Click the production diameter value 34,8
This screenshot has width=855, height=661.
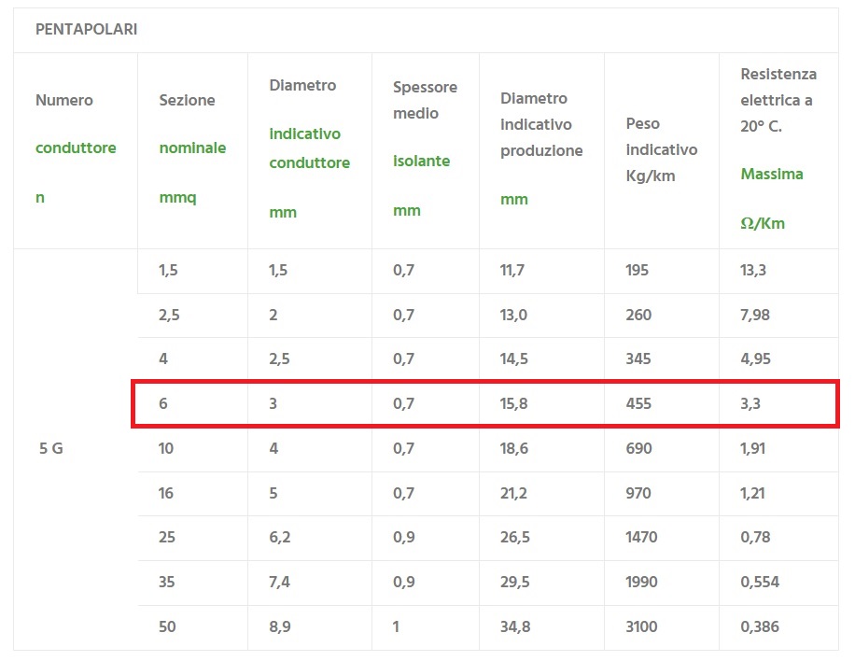515,627
